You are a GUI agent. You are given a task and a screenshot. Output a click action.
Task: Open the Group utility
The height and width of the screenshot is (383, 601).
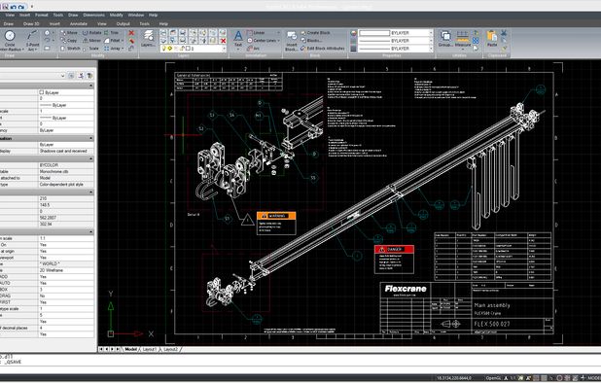[x=445, y=39]
